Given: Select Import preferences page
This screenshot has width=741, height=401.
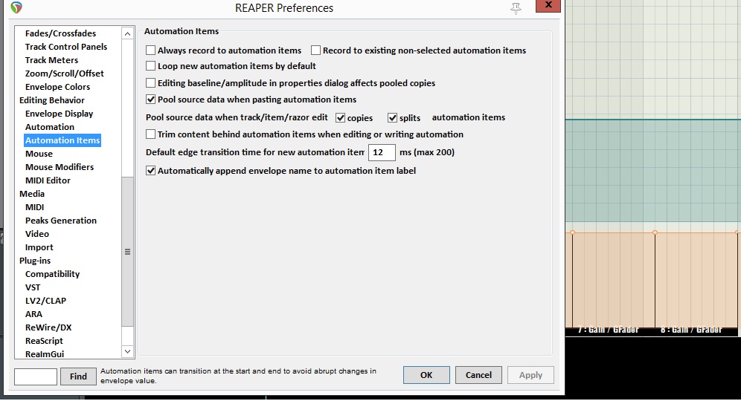Looking at the screenshot, I should pyautogui.click(x=39, y=247).
